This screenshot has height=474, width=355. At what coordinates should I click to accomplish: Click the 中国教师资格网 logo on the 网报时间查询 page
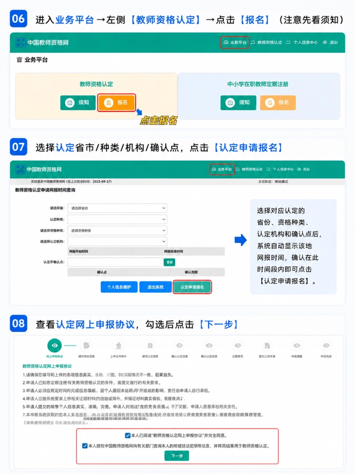point(21,169)
